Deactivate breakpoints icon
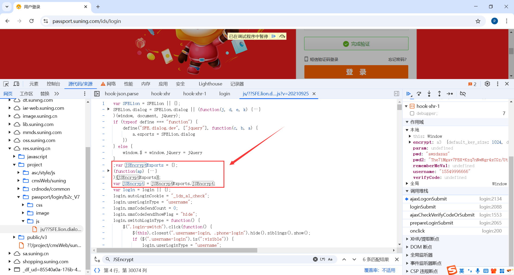This screenshot has height=275, width=514. coord(463,94)
